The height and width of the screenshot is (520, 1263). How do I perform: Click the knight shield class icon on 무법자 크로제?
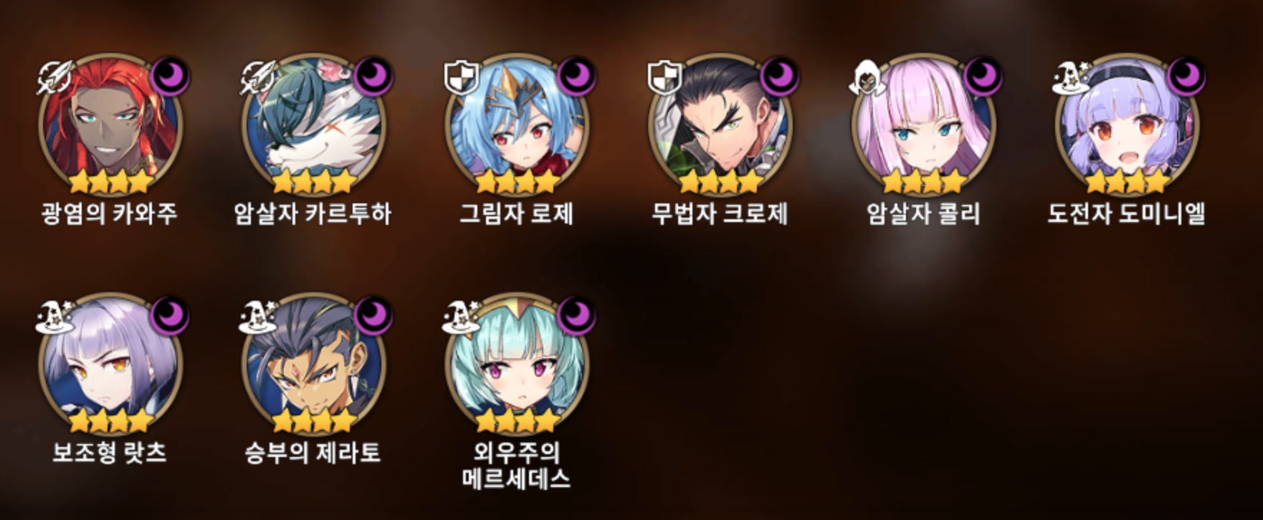(664, 77)
